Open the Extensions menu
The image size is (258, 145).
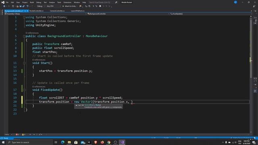pos(67,2)
